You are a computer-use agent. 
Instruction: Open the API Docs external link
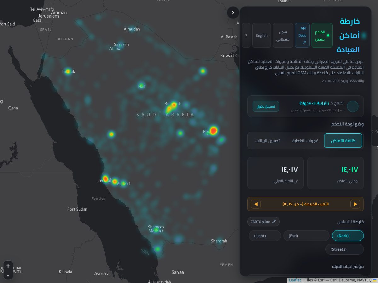tap(302, 35)
